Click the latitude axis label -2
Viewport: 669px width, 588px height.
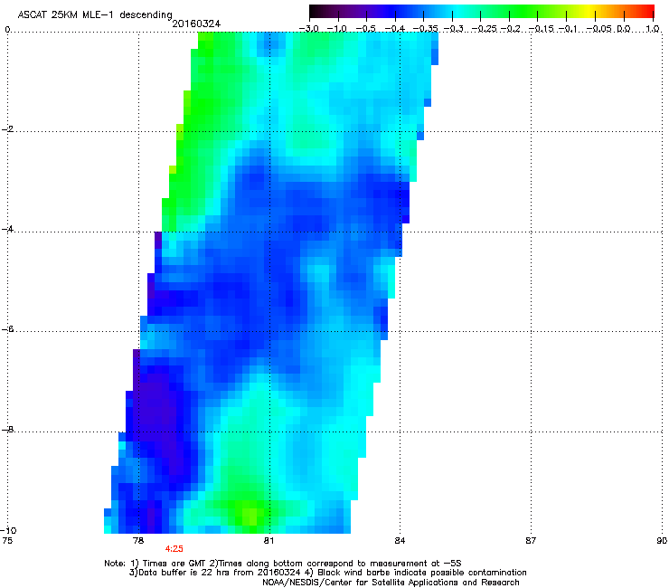pyautogui.click(x=8, y=129)
